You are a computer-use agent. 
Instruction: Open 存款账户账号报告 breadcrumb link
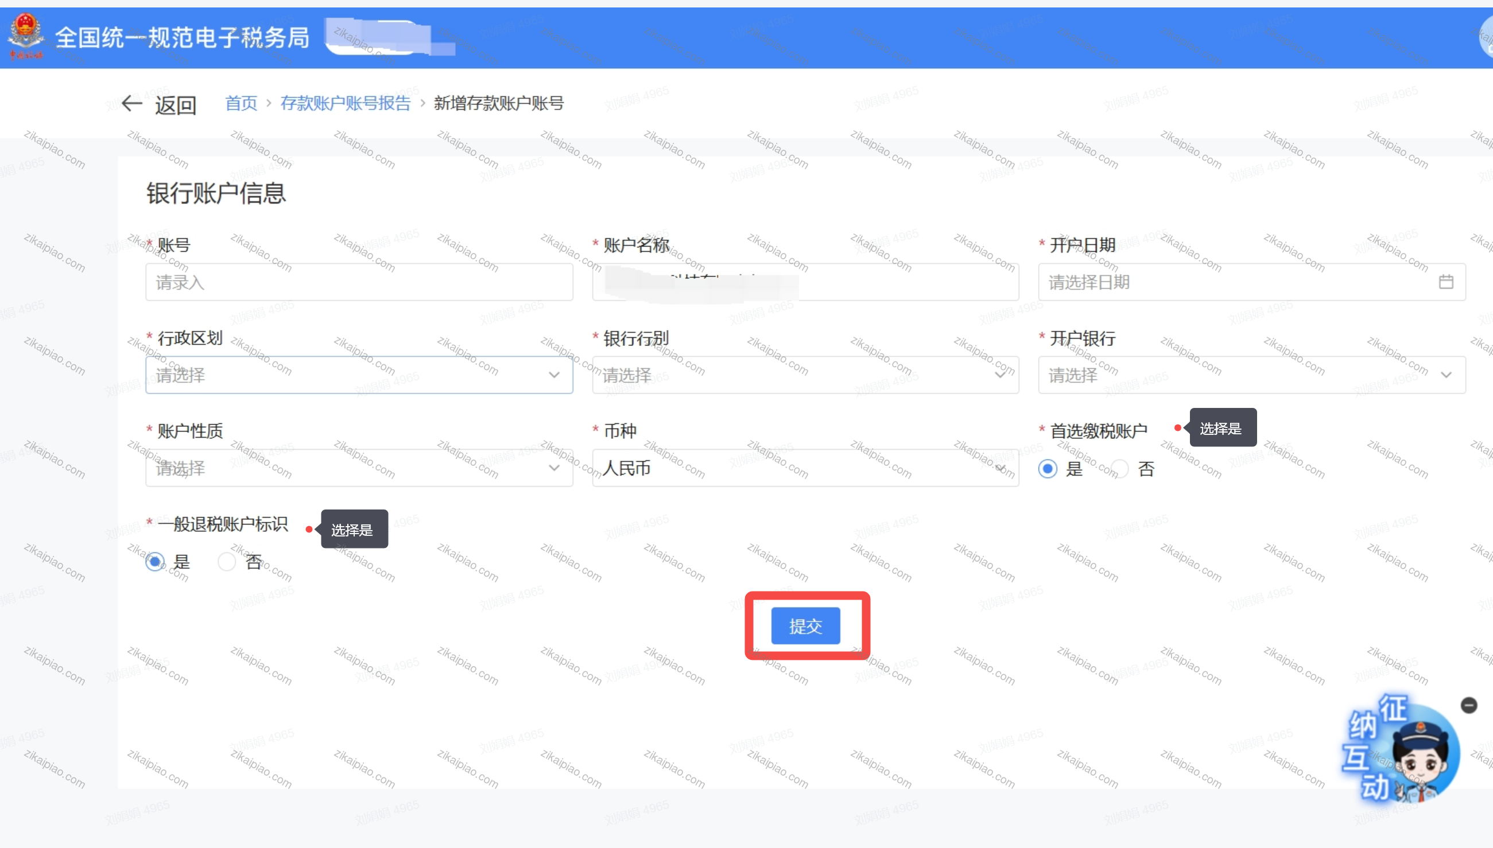[345, 103]
